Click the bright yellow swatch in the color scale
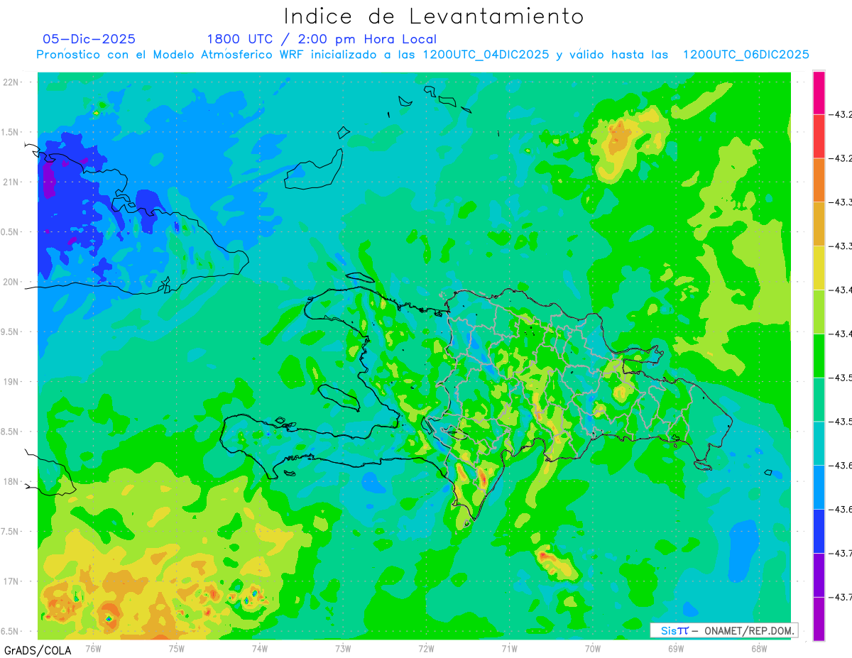The image size is (852, 658). (819, 267)
